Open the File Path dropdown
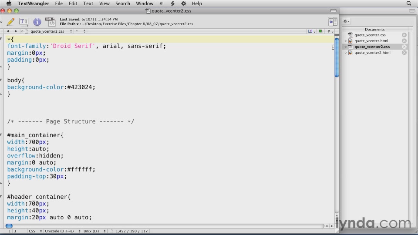The image size is (418, 235). [69, 24]
